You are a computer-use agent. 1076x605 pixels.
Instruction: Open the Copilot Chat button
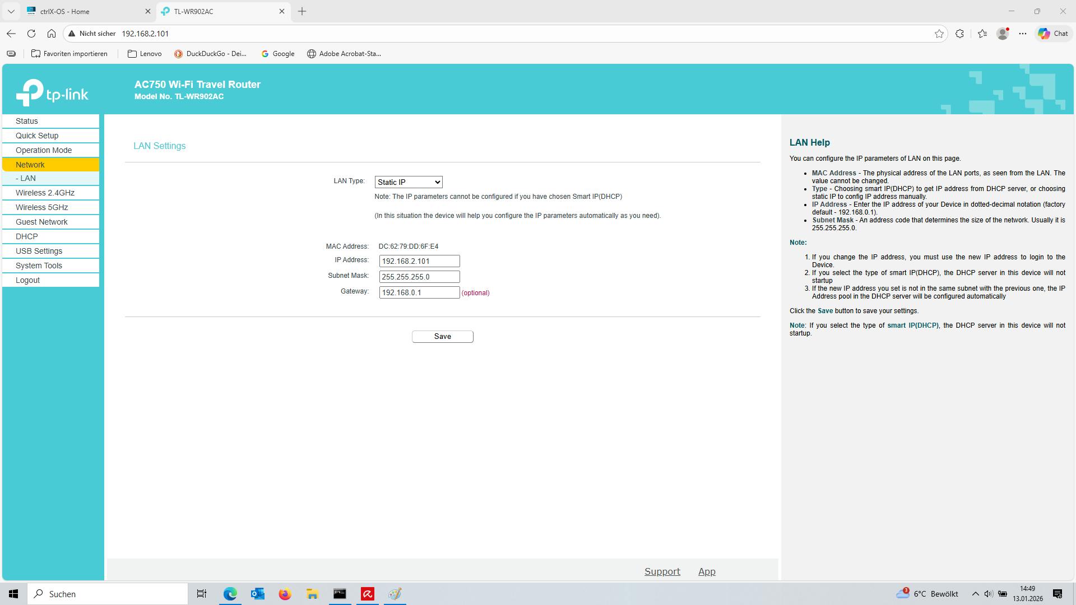click(1053, 34)
